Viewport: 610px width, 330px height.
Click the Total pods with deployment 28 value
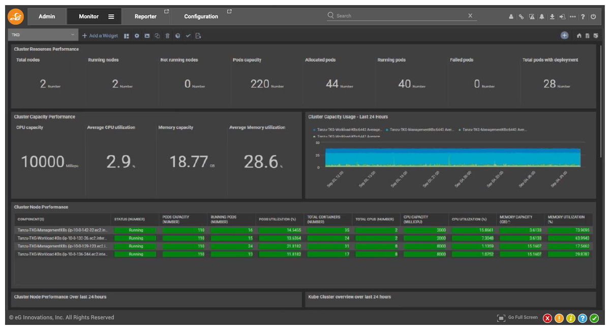click(x=550, y=84)
